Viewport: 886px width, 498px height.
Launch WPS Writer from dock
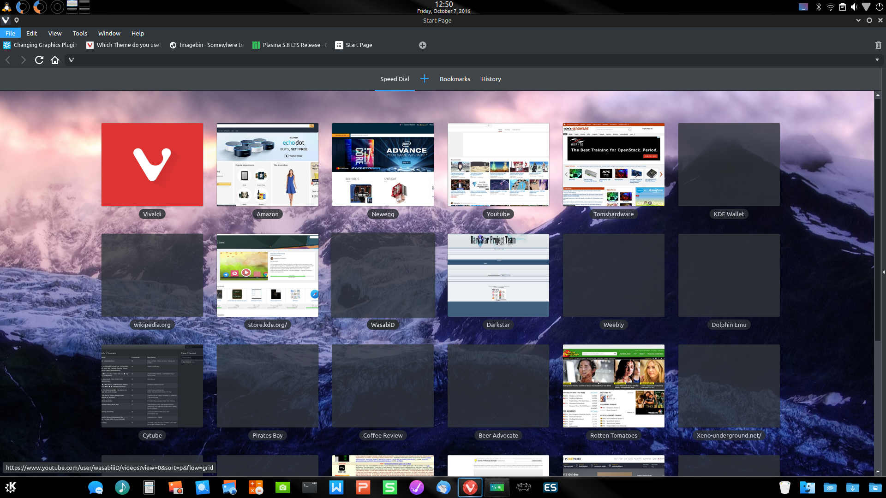336,487
